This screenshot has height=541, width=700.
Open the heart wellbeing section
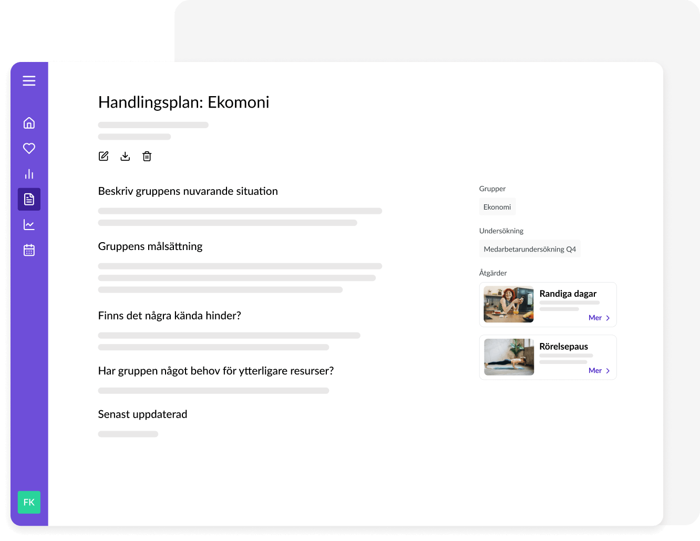coord(29,148)
